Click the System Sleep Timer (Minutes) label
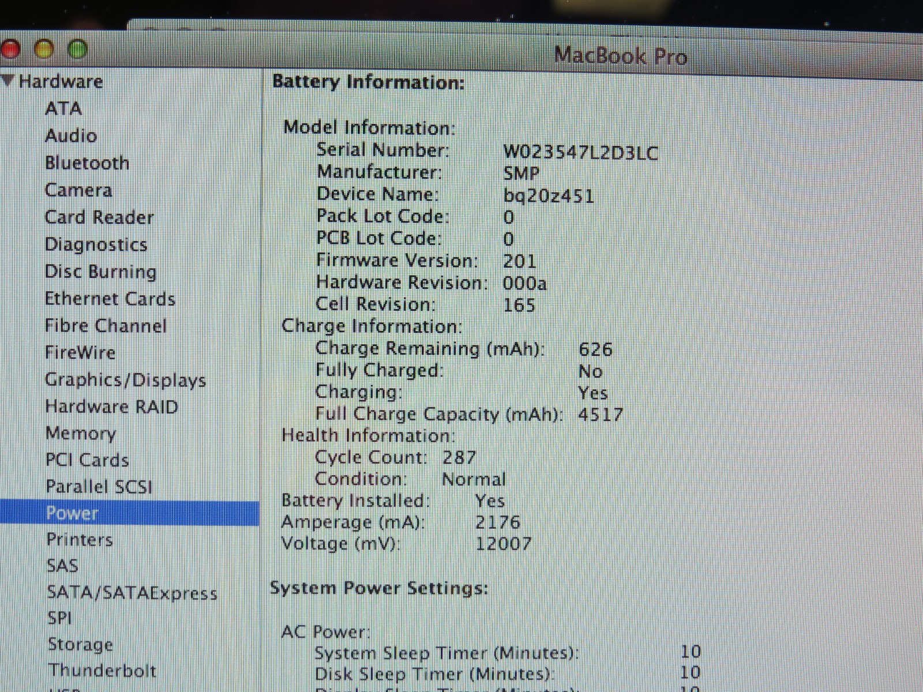 [447, 653]
